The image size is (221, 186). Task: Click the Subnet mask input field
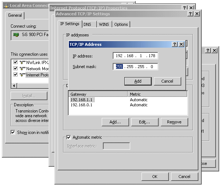[135, 67]
